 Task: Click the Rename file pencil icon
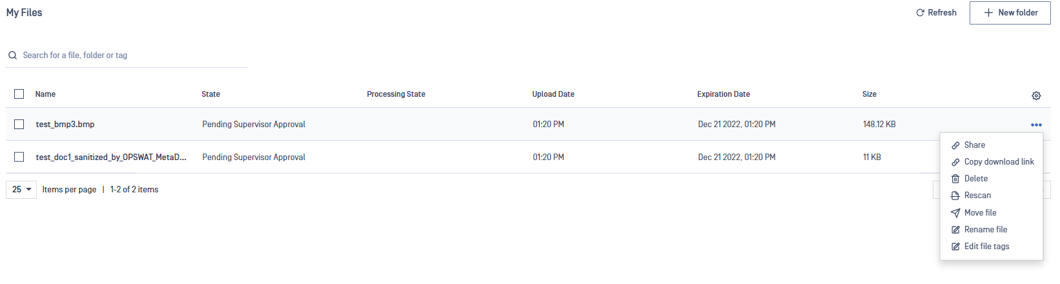coord(955,230)
